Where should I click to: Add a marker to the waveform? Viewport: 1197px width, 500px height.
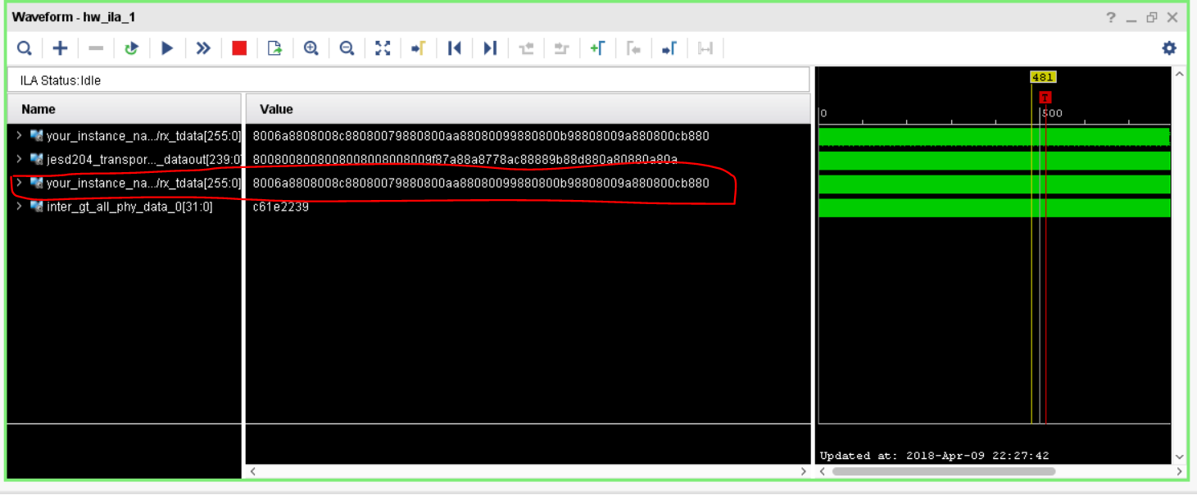[x=597, y=48]
